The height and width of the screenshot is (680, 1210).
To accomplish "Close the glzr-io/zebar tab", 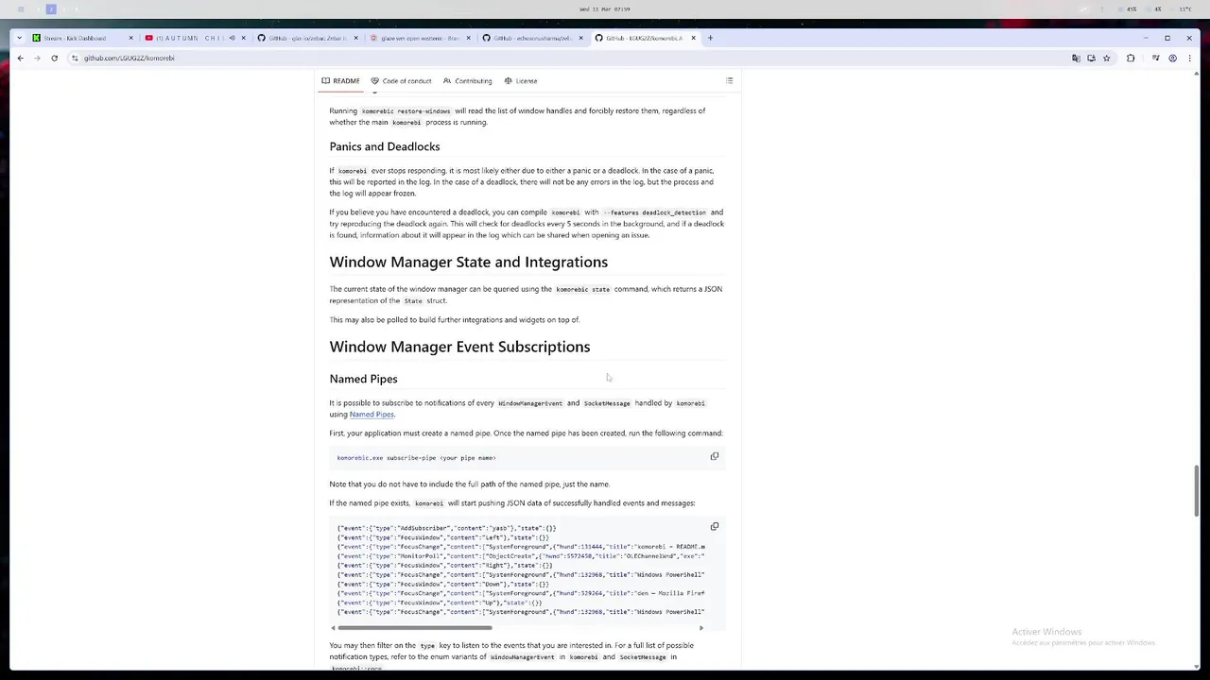I will (355, 38).
